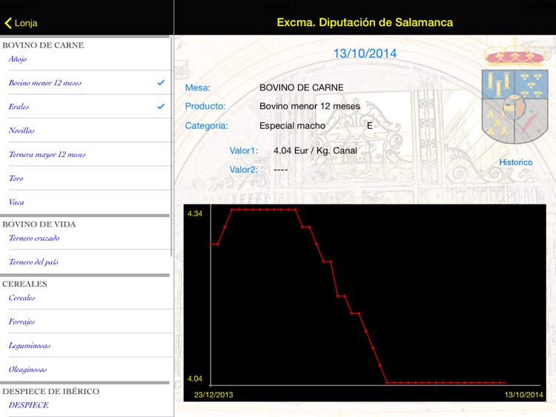Image resolution: width=556 pixels, height=417 pixels.
Task: Select the Cereales product row
Action: coord(87,298)
